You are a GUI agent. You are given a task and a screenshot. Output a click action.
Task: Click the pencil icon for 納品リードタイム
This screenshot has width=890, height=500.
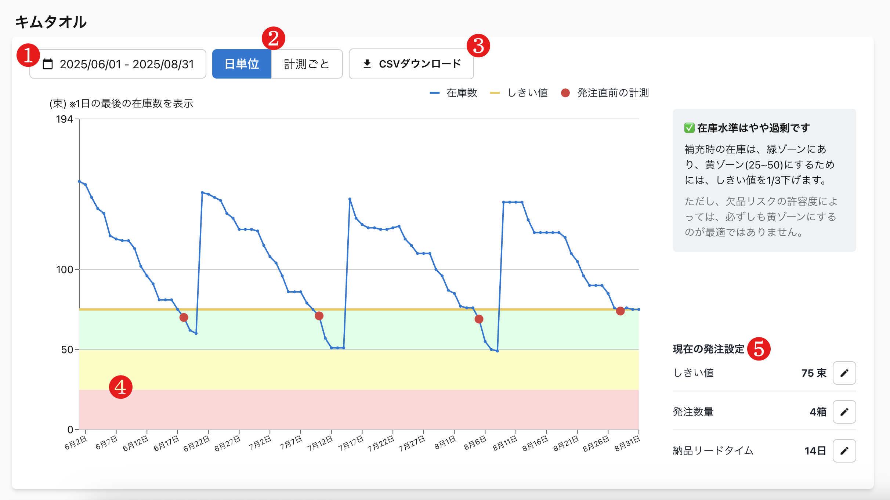844,451
